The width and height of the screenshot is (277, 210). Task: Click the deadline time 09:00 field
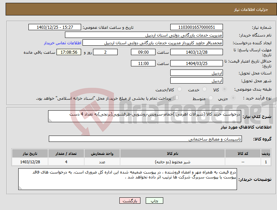[x=143, y=52]
